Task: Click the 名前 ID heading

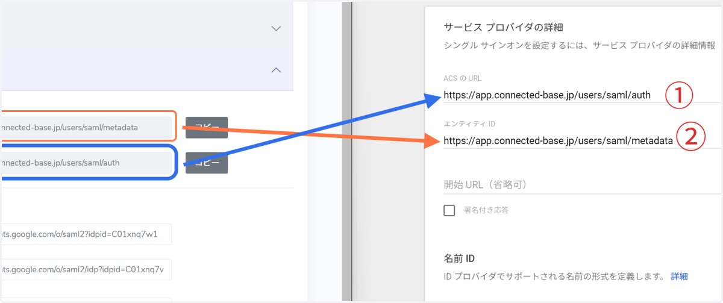Action: click(459, 258)
